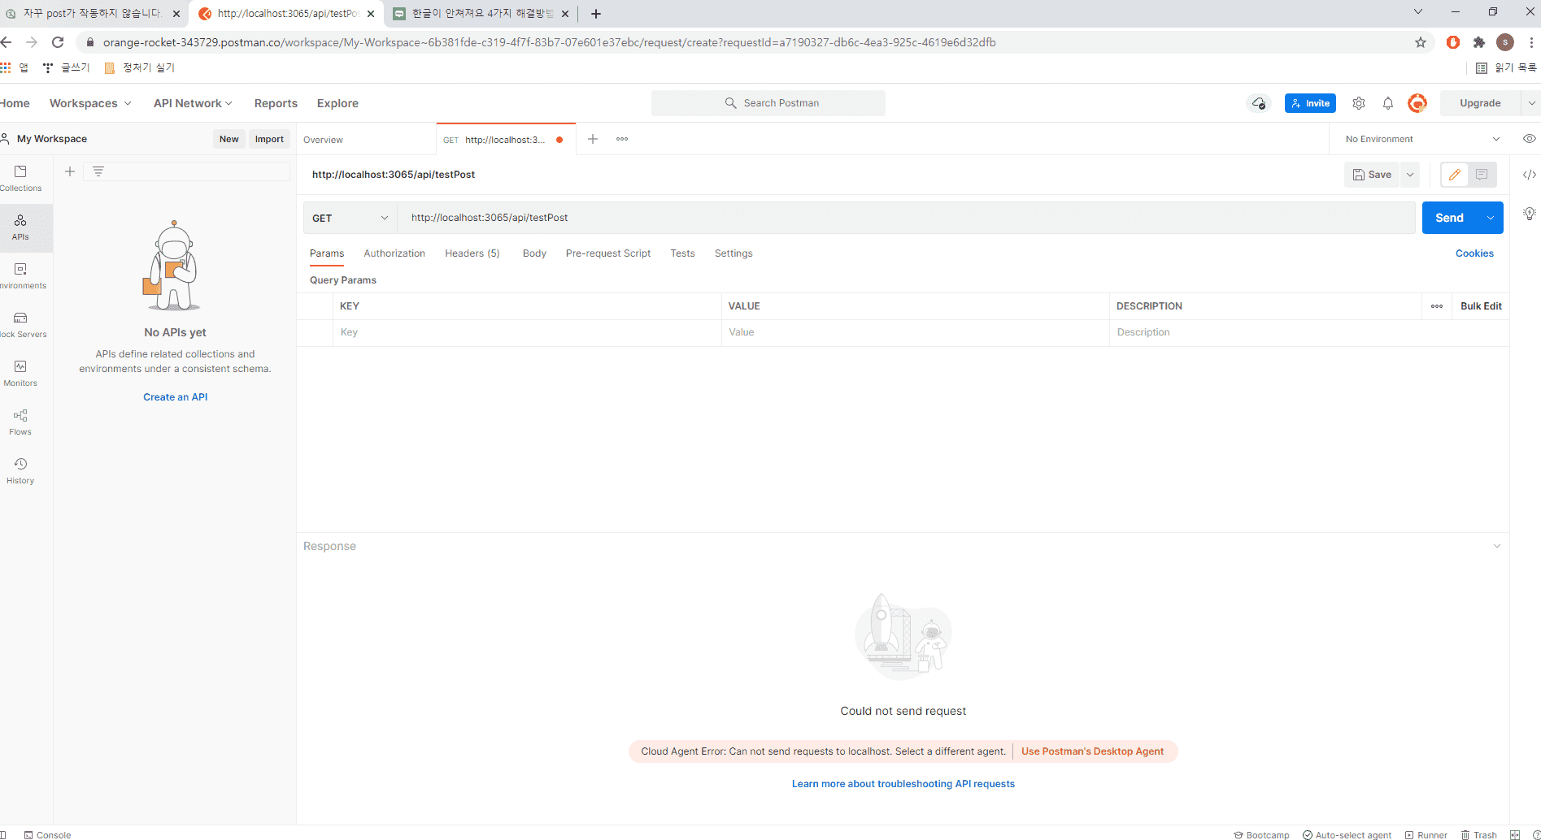
Task: Switch to the Authorization tab
Action: [394, 253]
